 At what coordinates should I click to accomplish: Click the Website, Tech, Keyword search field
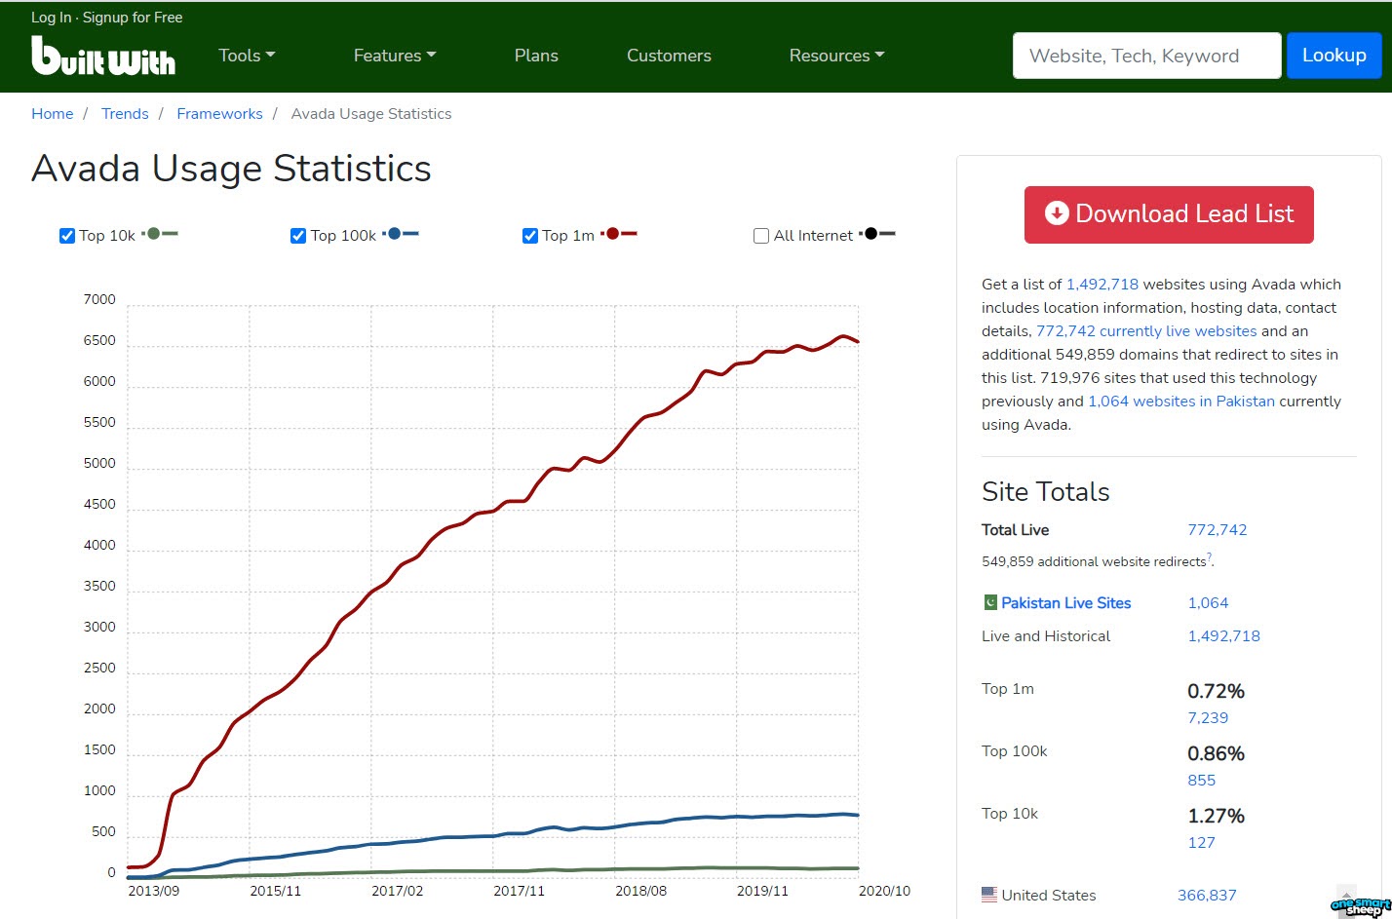point(1147,56)
